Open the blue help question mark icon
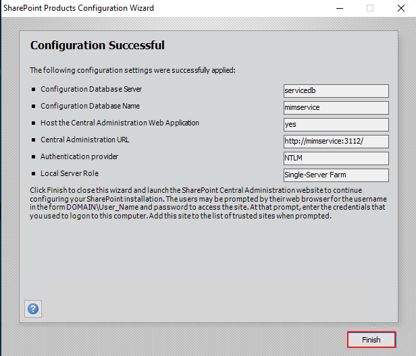 click(x=33, y=309)
